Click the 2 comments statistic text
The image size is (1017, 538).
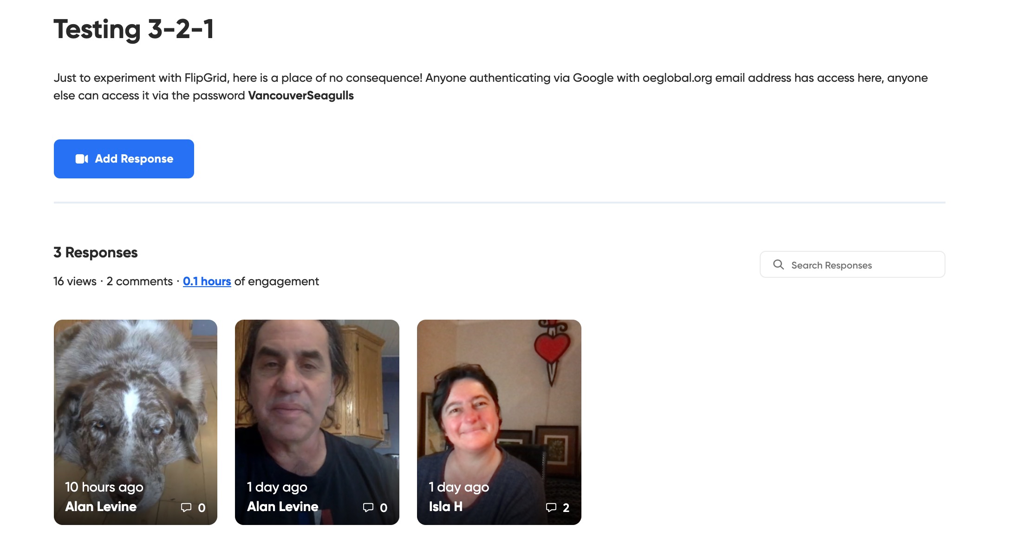coord(139,281)
